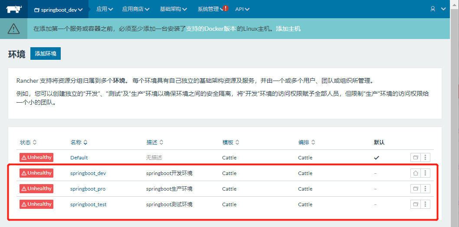Image resolution: width=459 pixels, height=227 pixels.
Task: Open the Default environment link
Action: 79,157
